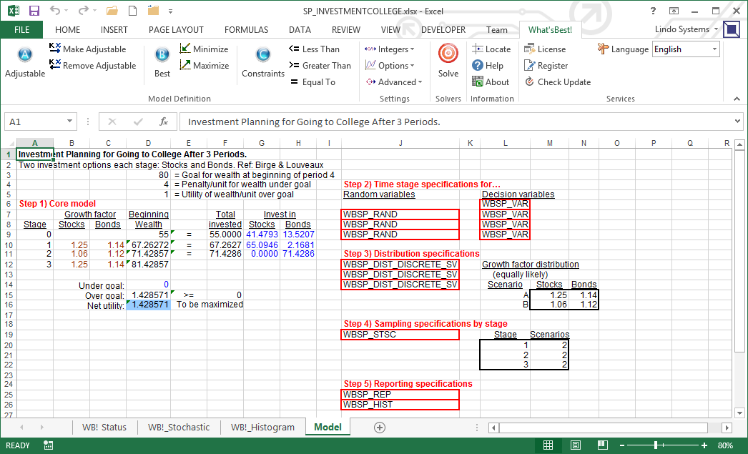Expand the Options dropdown menu
The width and height of the screenshot is (748, 454).
pos(389,65)
